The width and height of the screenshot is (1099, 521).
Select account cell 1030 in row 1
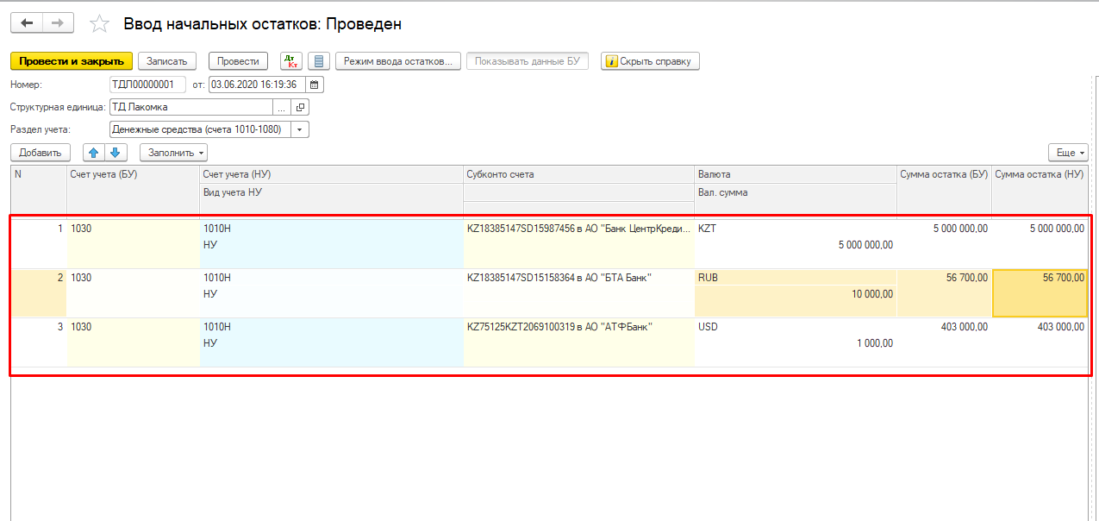(133, 244)
